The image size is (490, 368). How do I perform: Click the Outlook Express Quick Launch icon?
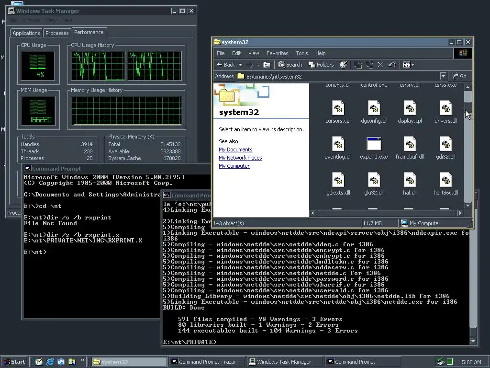(61, 362)
